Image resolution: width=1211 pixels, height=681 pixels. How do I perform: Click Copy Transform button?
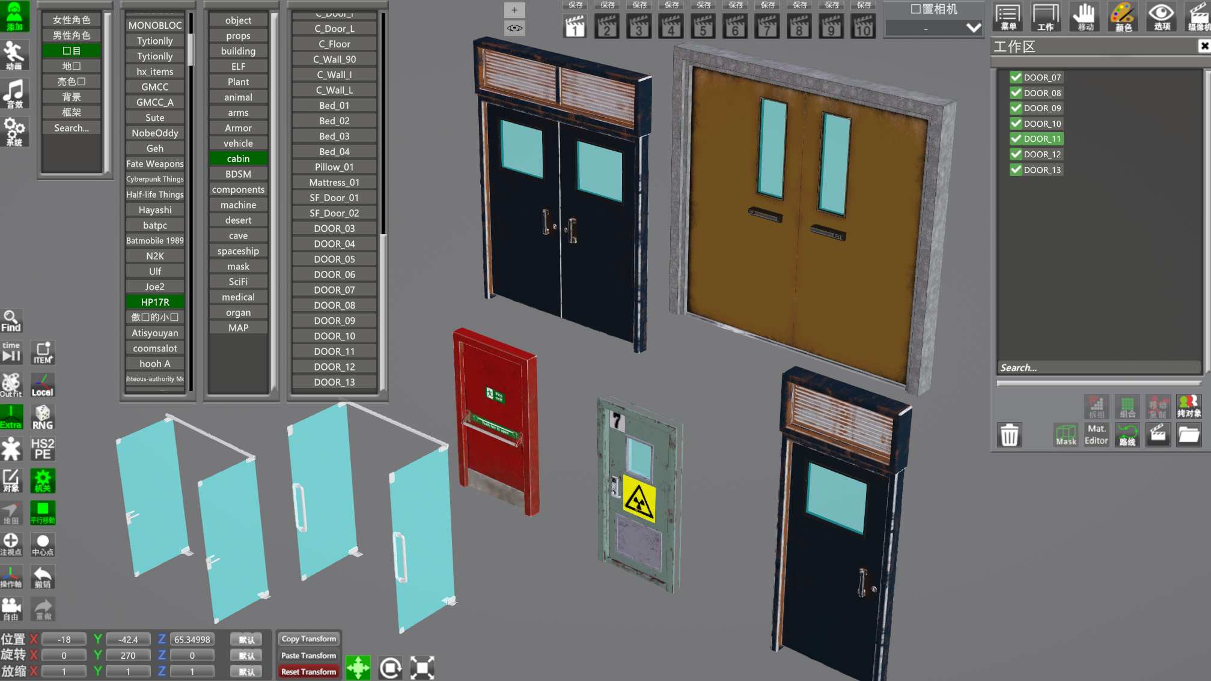point(309,639)
